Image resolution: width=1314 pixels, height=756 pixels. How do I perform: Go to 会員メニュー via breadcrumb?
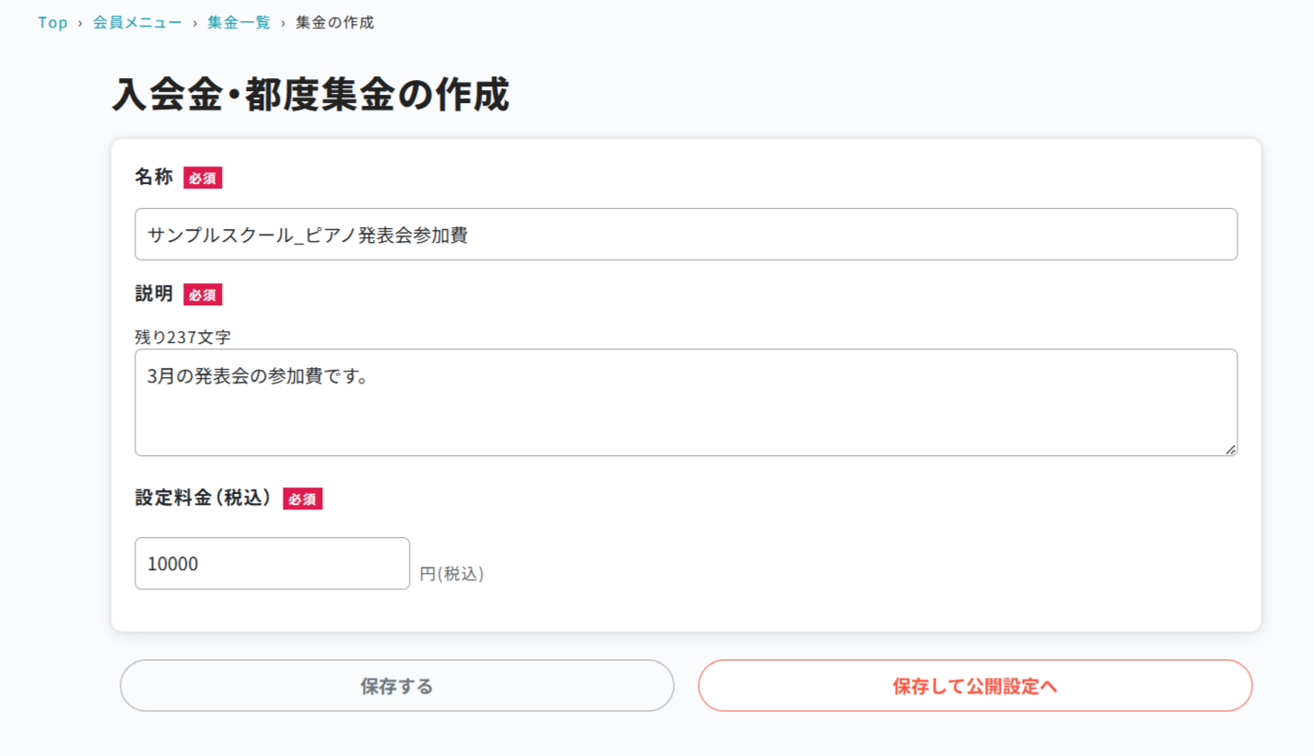(x=137, y=23)
